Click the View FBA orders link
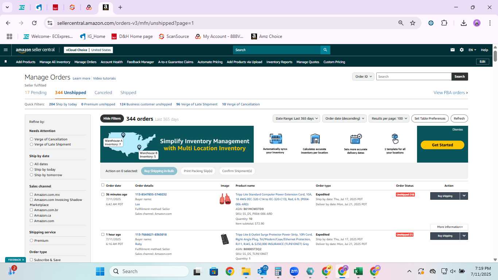The height and width of the screenshot is (280, 498). pos(451,93)
